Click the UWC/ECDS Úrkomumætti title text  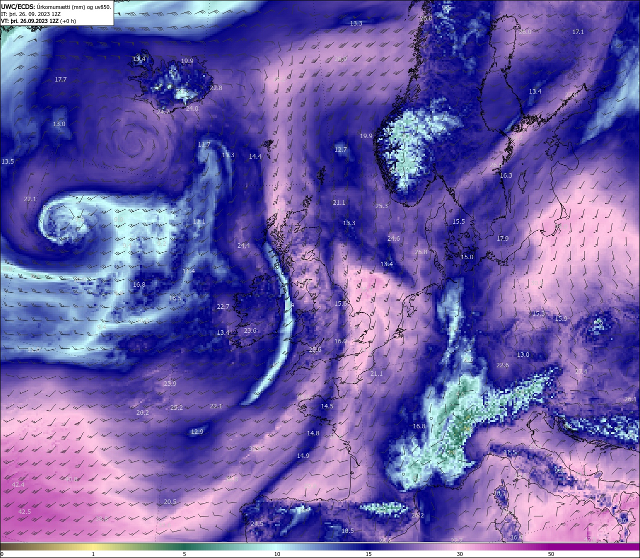coord(56,7)
